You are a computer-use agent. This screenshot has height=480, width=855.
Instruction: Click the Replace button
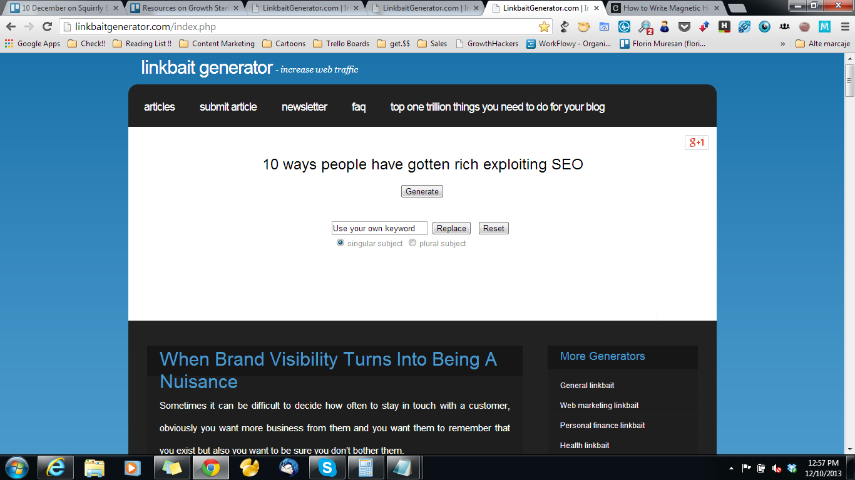pos(451,228)
